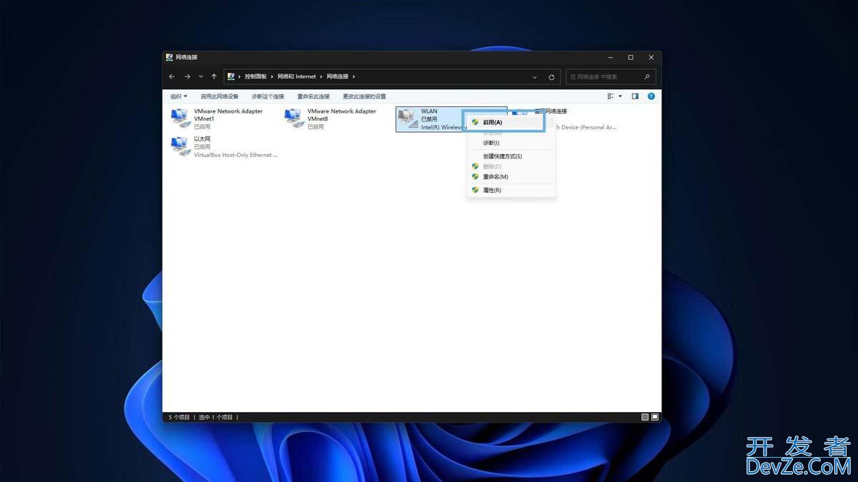
Task: Open the view options dropdown arrow
Action: coord(620,96)
